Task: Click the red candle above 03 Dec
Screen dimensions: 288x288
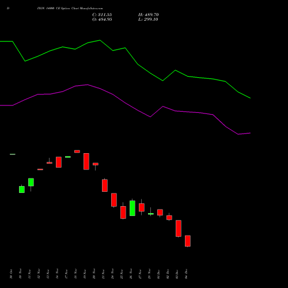Action: point(179,228)
